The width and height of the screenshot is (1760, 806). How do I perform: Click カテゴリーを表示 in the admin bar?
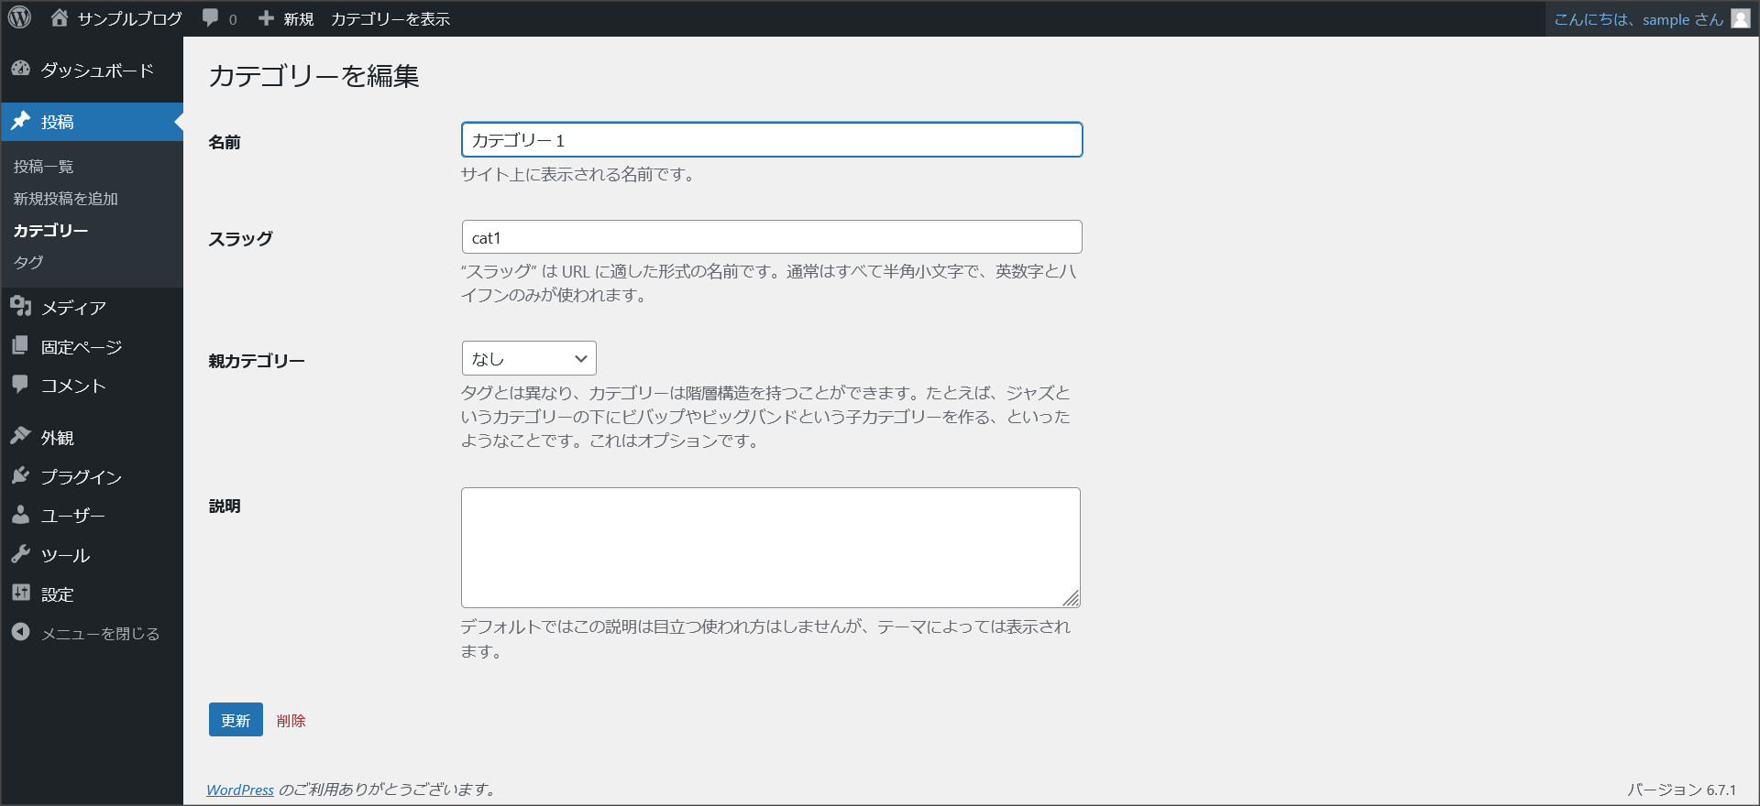(x=390, y=19)
